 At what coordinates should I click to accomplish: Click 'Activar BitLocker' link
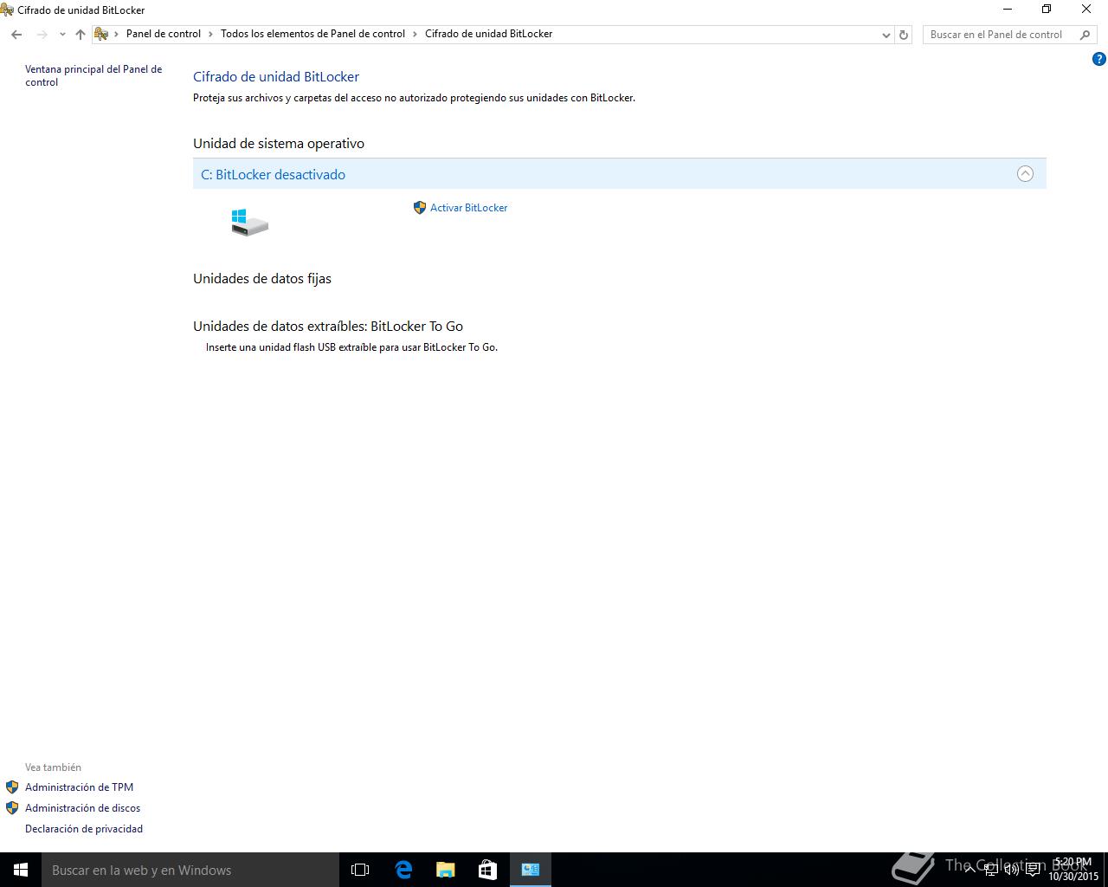click(x=468, y=208)
